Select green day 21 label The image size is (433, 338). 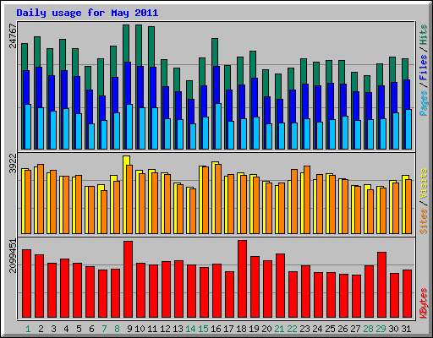tap(279, 329)
